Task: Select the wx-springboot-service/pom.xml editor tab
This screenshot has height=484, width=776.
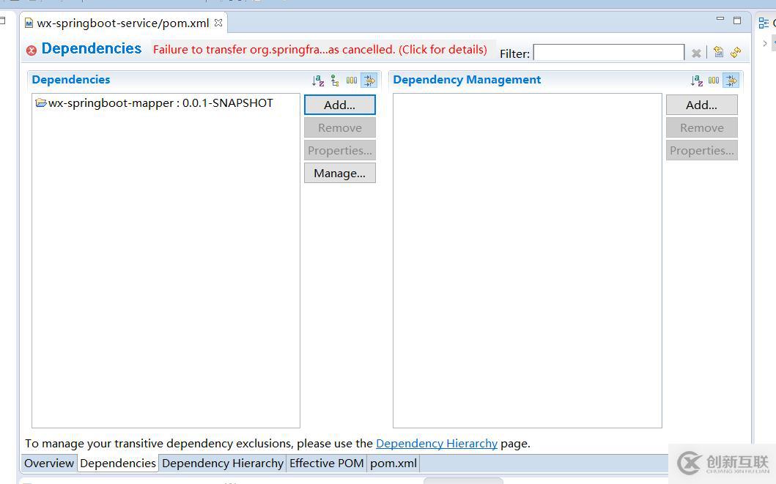Action: [x=122, y=23]
